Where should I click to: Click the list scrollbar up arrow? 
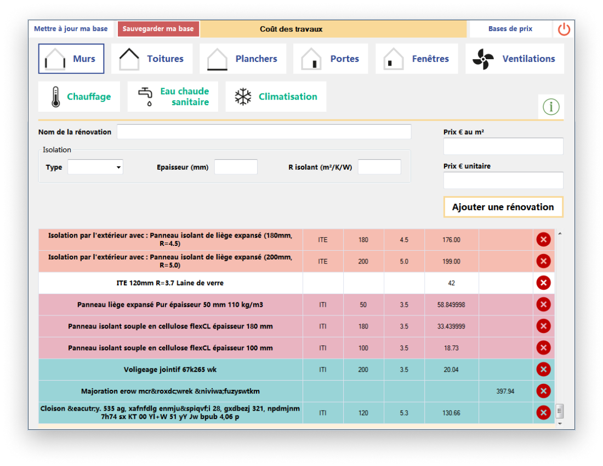pos(560,234)
